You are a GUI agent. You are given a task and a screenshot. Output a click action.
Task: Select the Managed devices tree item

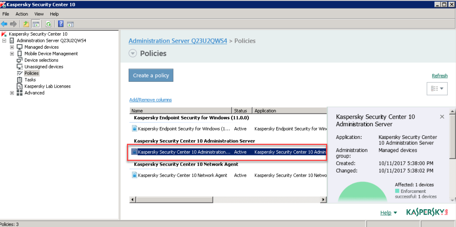click(41, 47)
